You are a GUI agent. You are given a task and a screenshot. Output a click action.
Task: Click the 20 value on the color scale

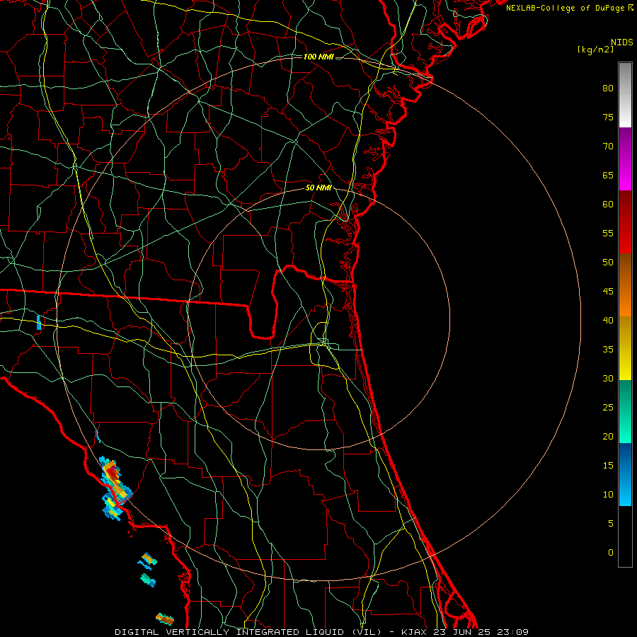click(x=608, y=436)
